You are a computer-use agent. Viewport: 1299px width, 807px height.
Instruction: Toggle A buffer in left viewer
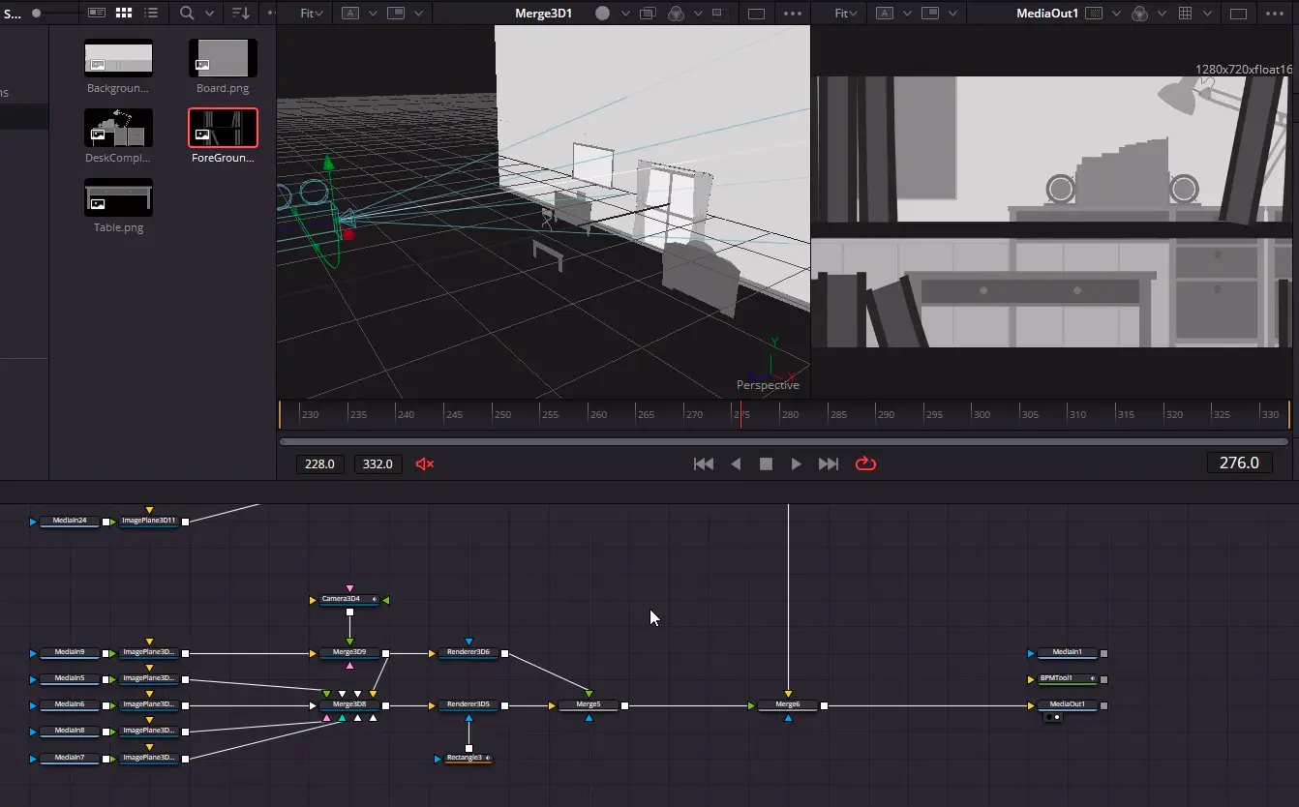(x=350, y=14)
